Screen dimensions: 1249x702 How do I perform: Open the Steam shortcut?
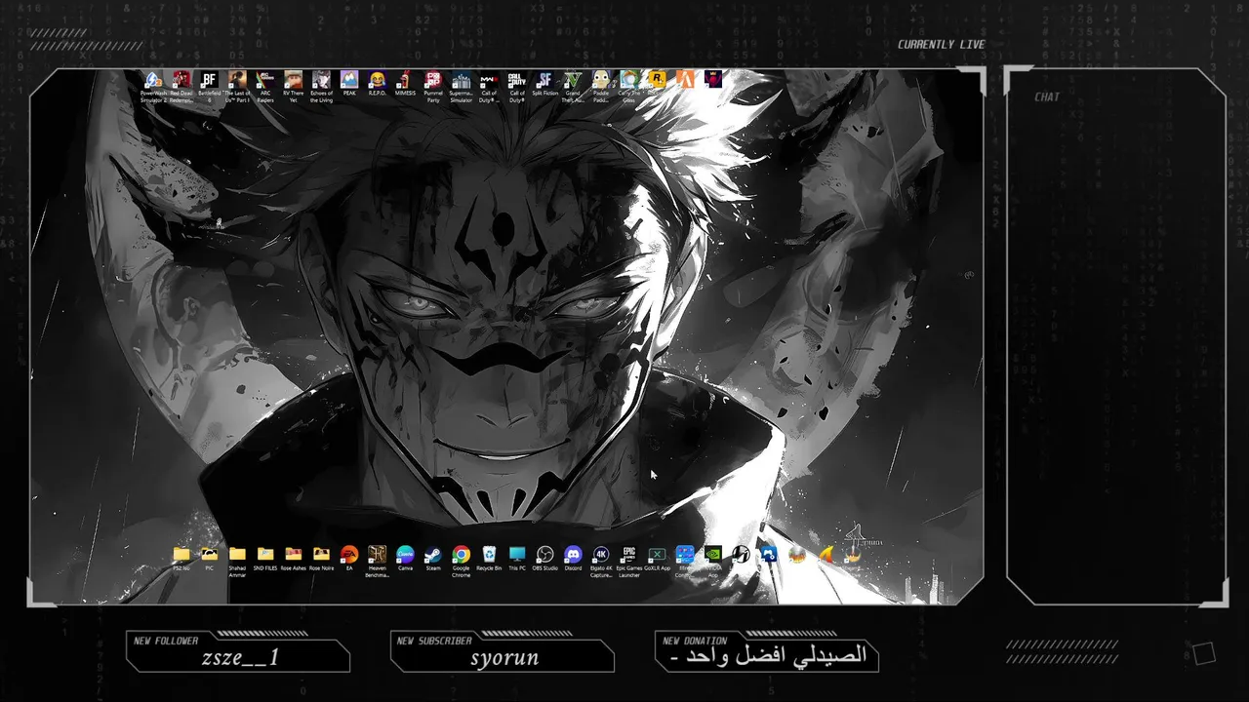click(x=433, y=559)
